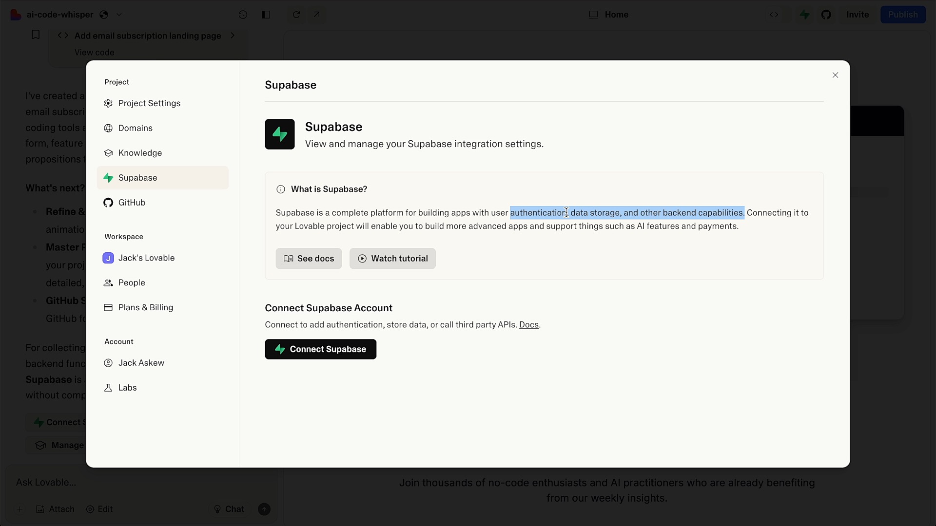Open the Docs hyperlink
Viewport: 936px width, 526px height.
(528, 325)
